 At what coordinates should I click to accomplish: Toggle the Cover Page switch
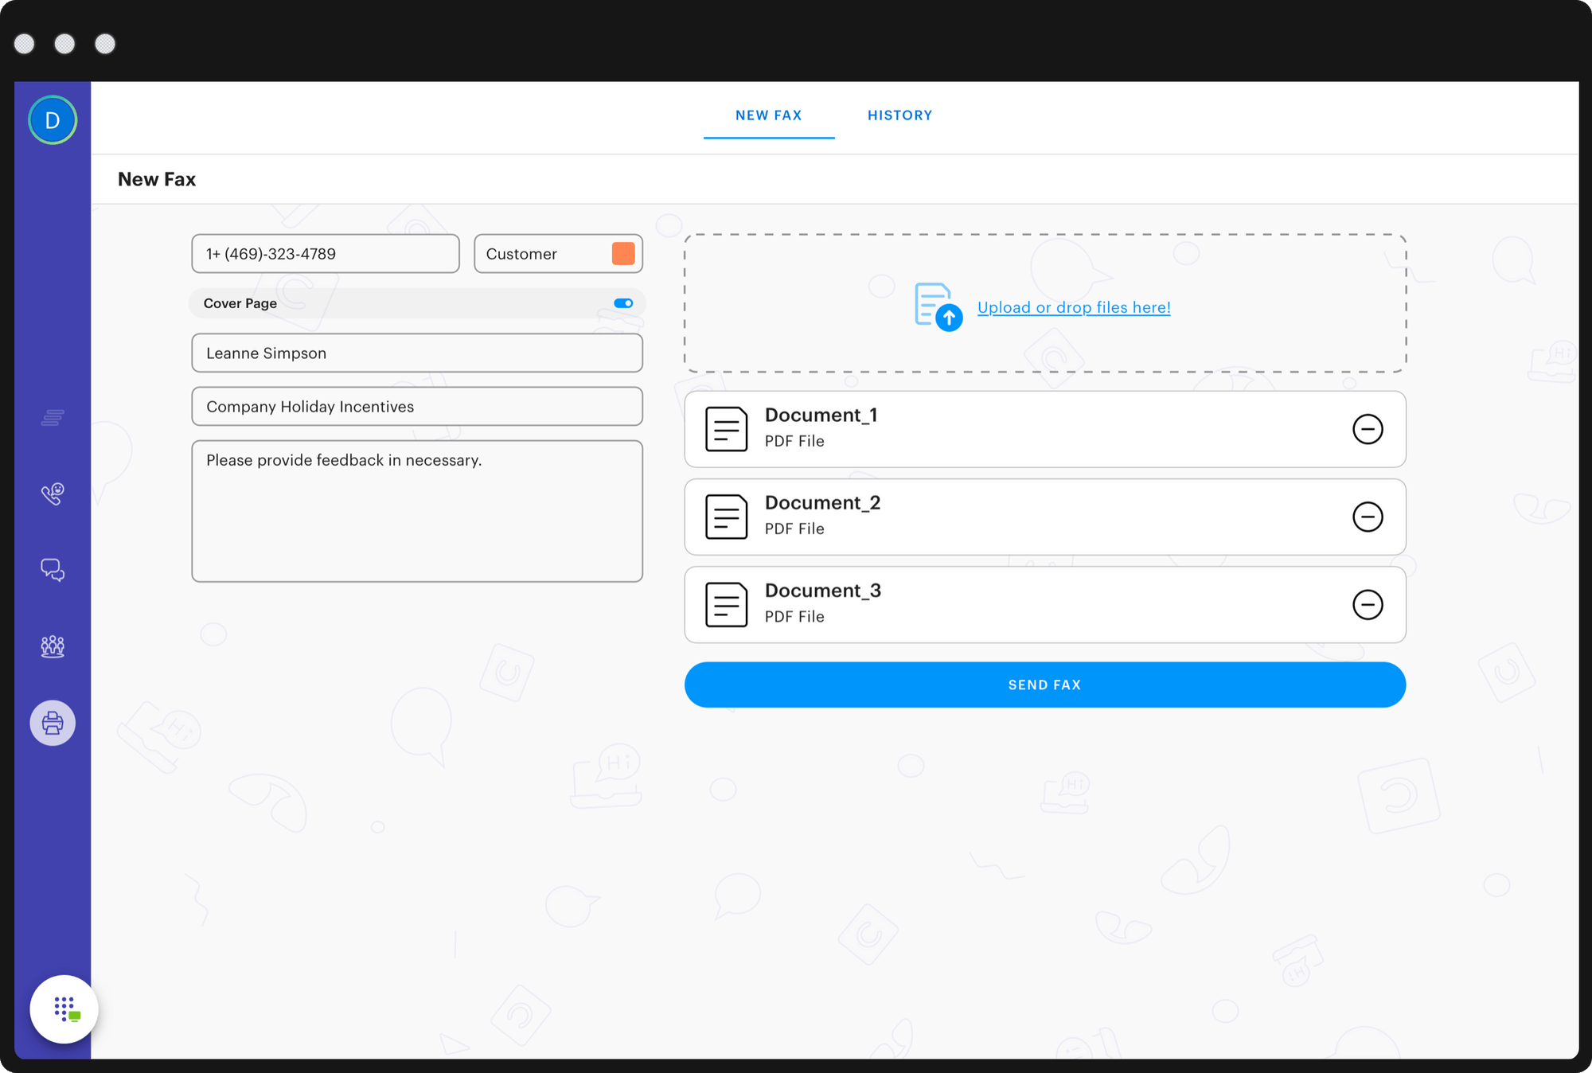point(623,303)
